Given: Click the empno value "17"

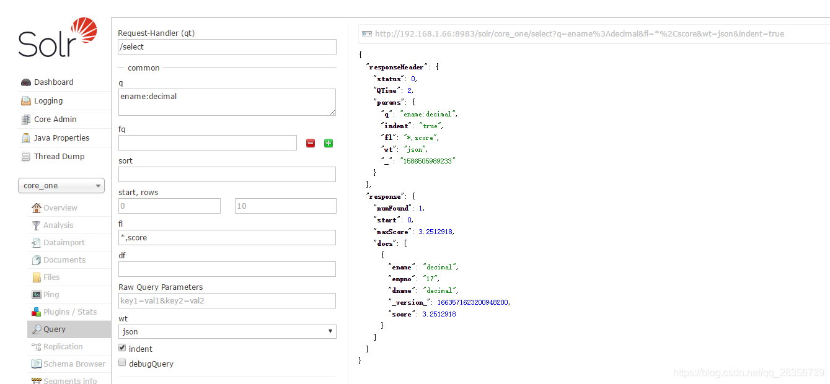Looking at the screenshot, I should (x=430, y=279).
